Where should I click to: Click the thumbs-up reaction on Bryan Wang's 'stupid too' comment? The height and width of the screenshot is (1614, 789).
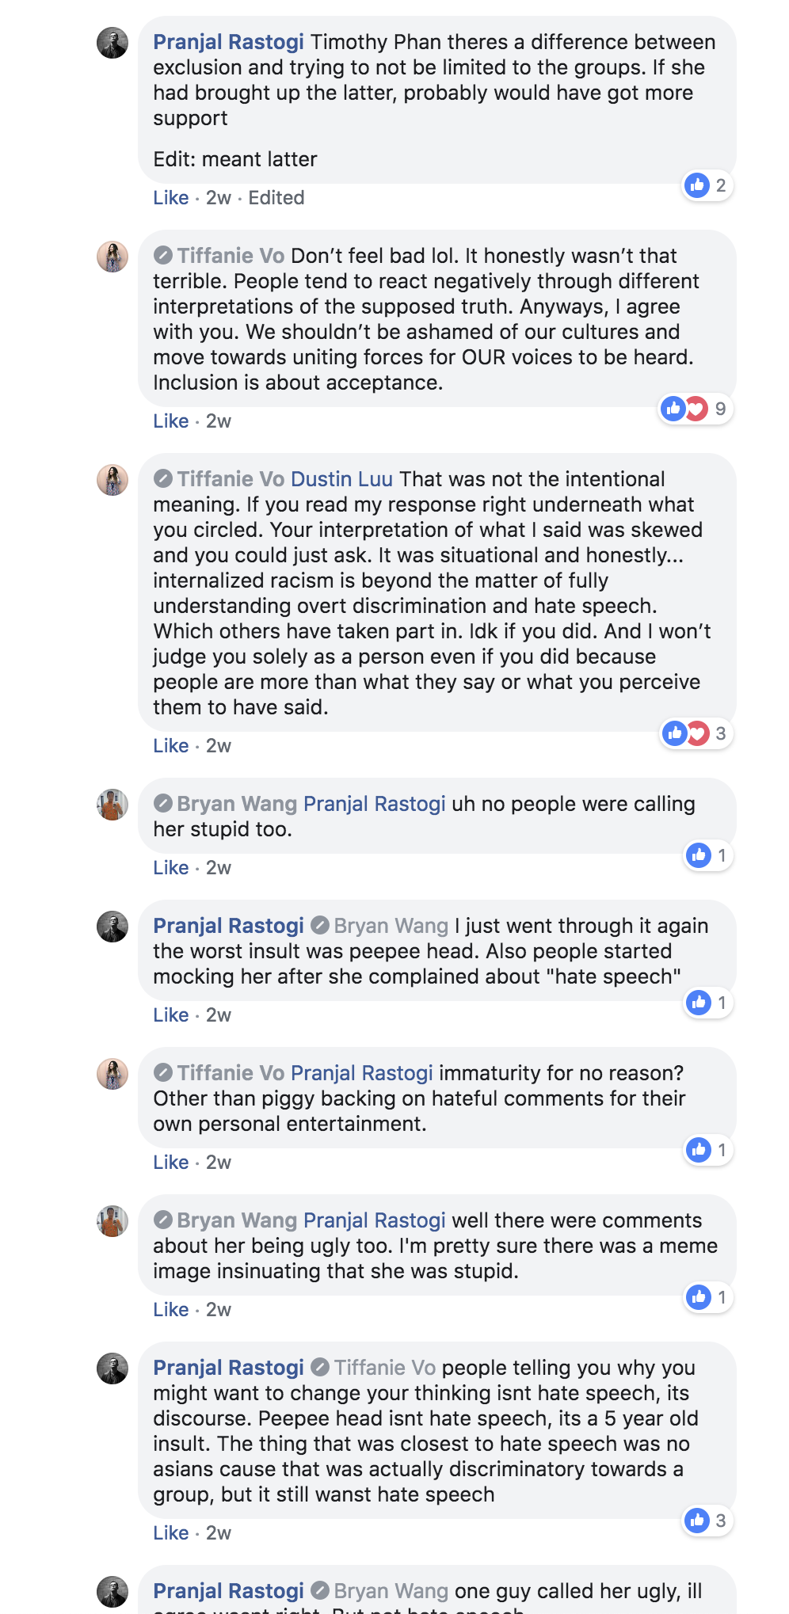[x=698, y=855]
